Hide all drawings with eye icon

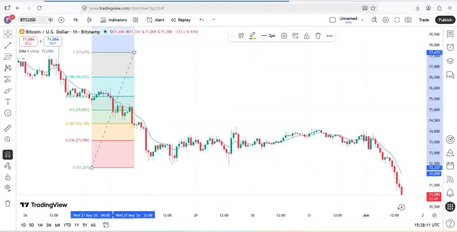pyautogui.click(x=8, y=188)
